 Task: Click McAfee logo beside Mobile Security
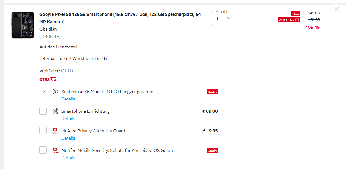click(55, 150)
